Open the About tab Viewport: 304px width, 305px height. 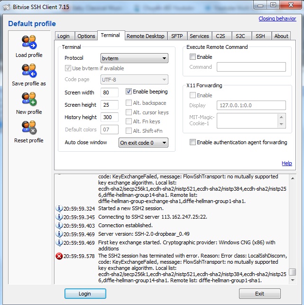point(281,36)
